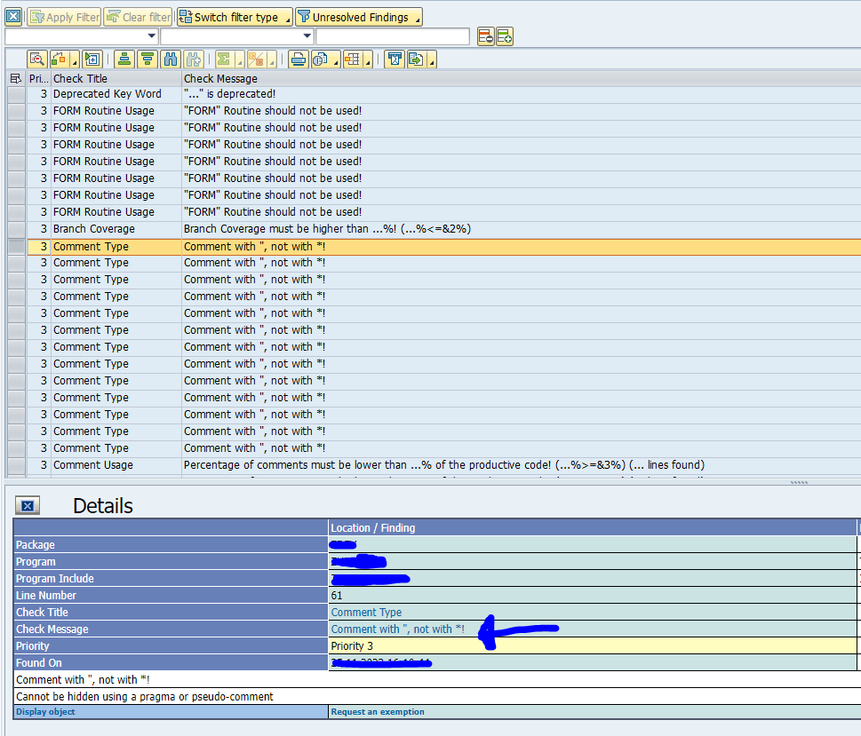The image size is (861, 736).
Task: Open details via the magnifier icon
Action: [37, 59]
